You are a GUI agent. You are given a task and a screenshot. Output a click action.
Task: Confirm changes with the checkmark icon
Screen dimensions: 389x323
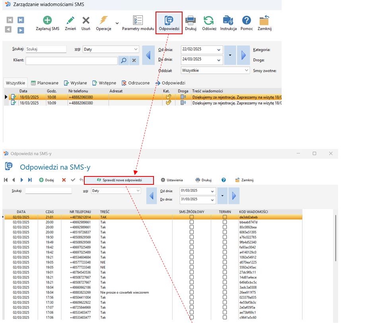73,180
